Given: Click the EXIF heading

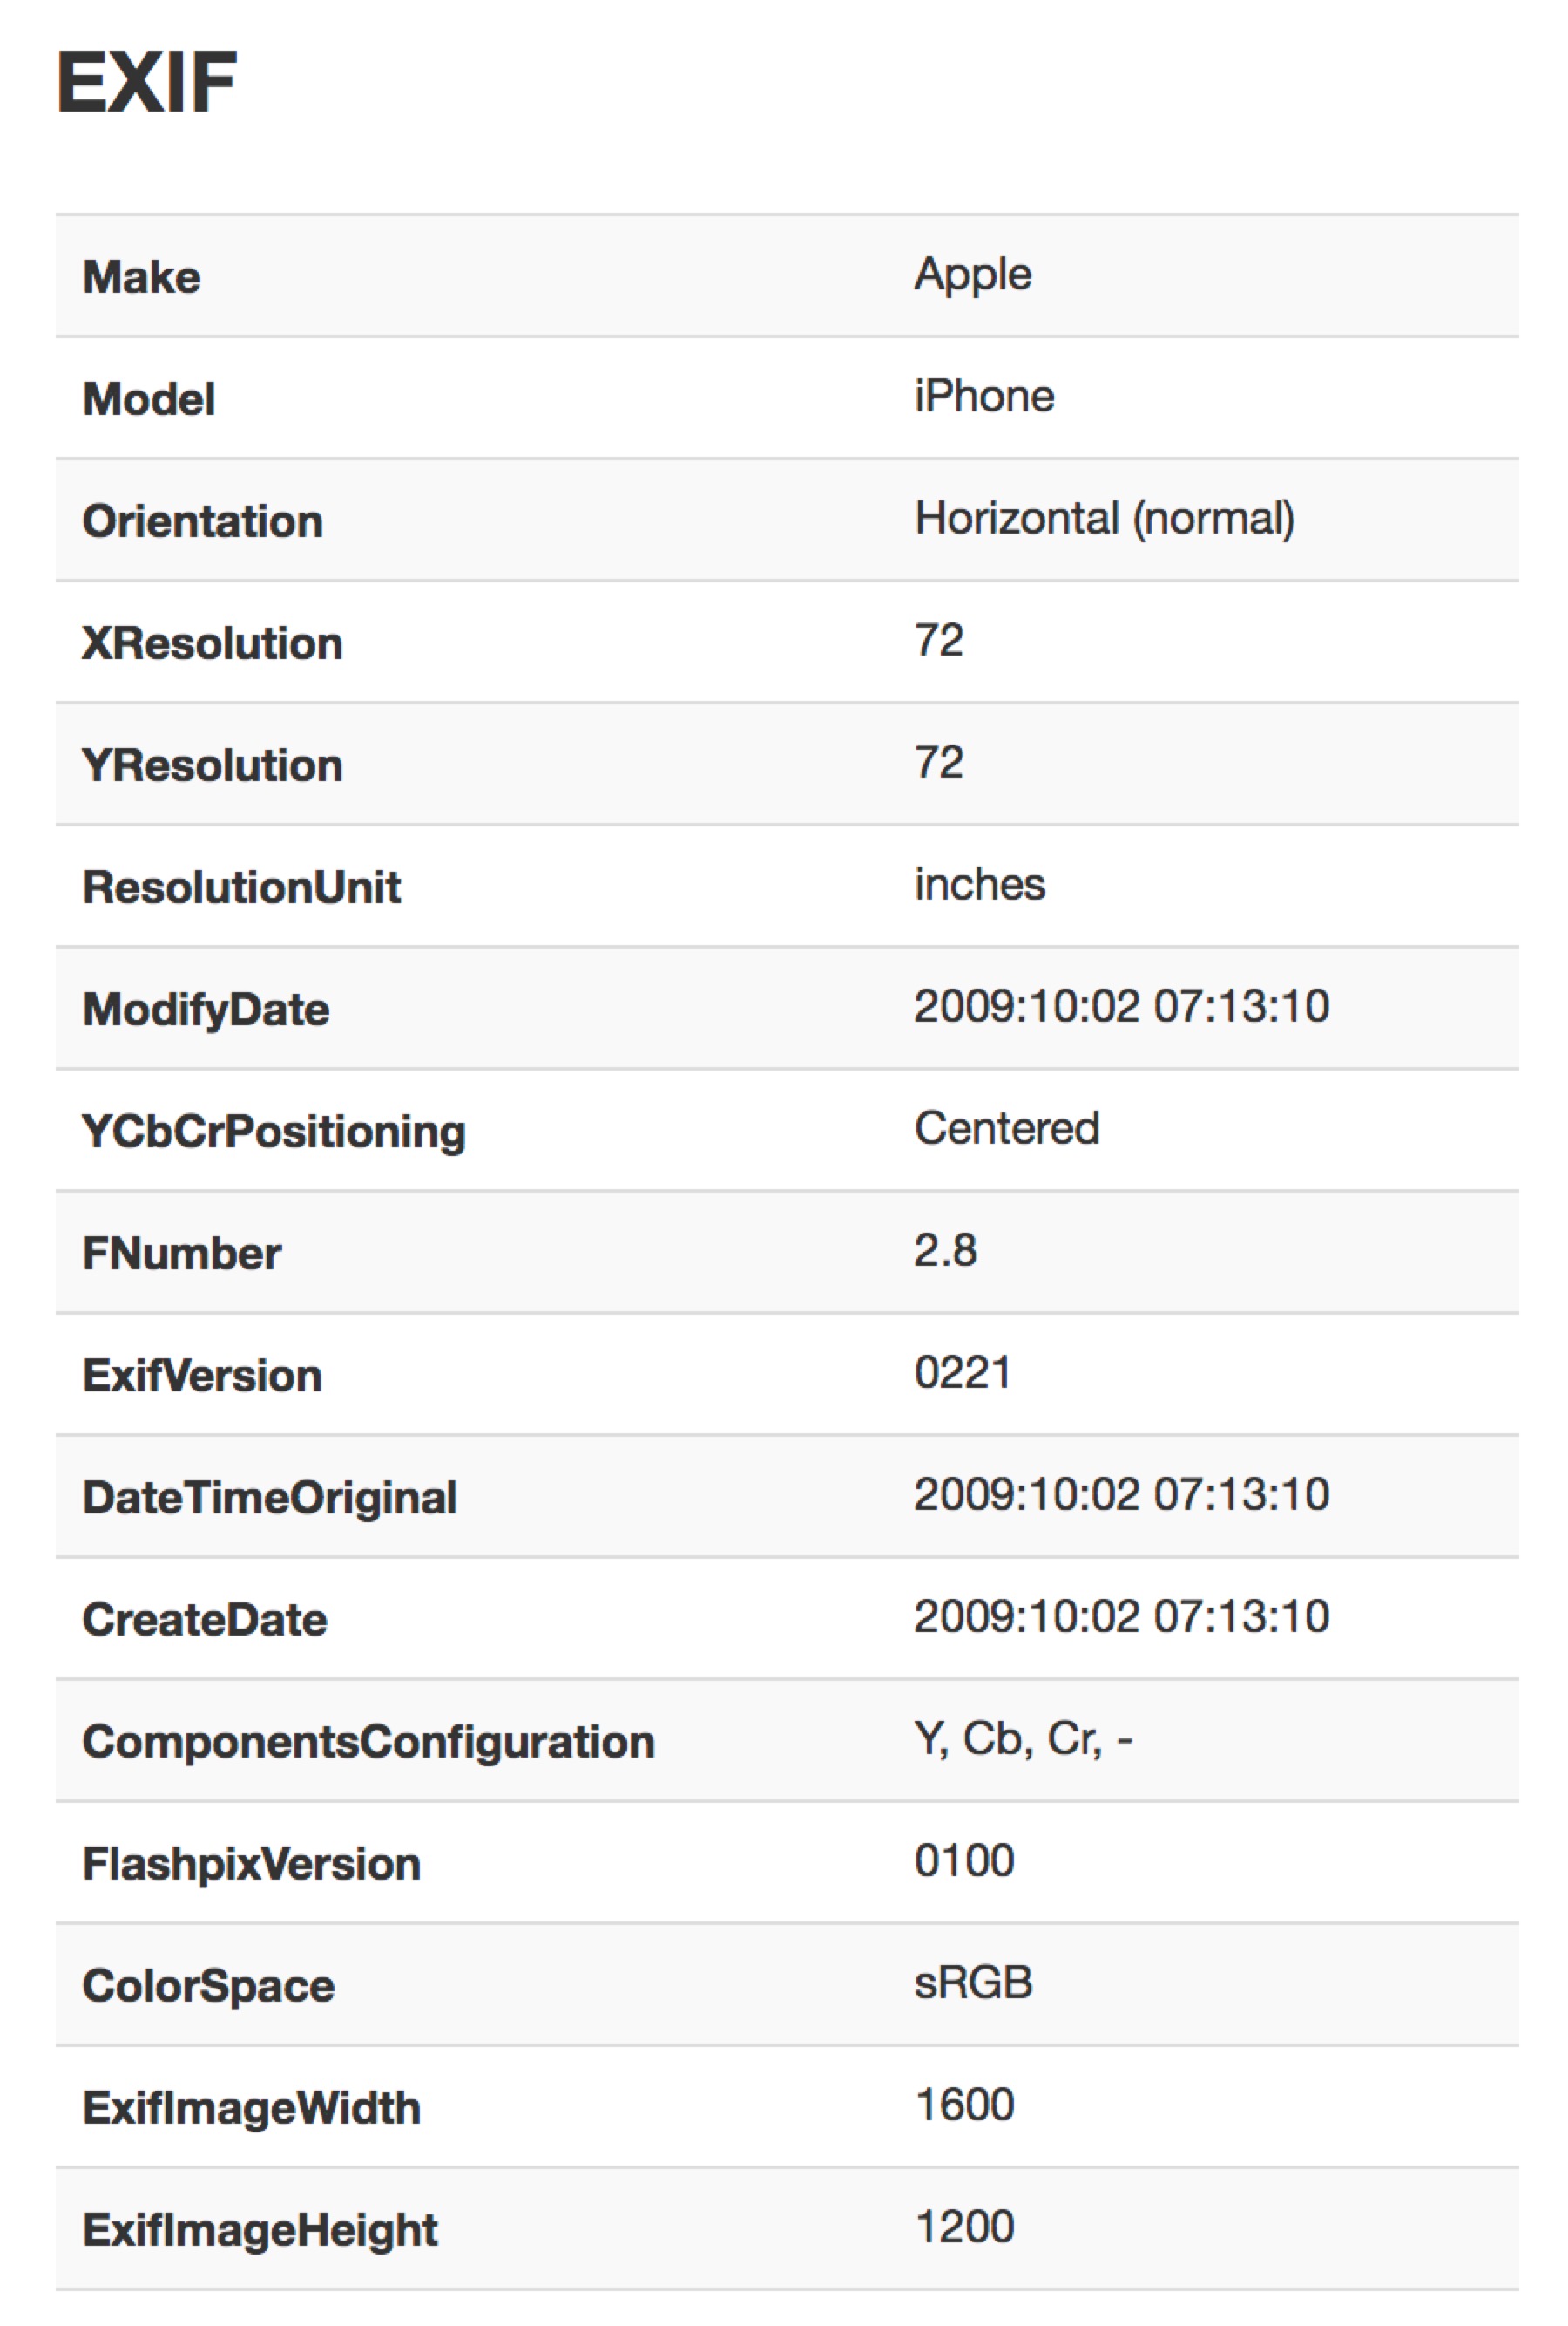Looking at the screenshot, I should pyautogui.click(x=147, y=82).
